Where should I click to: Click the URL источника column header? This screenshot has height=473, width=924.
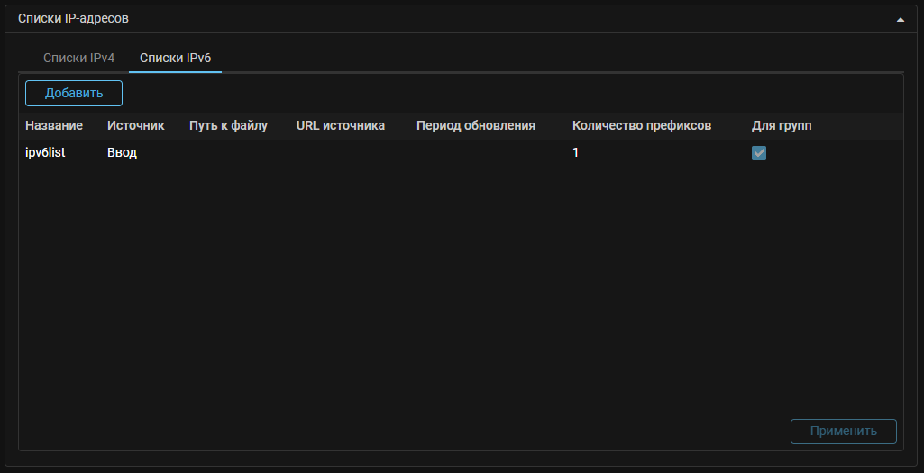click(x=341, y=125)
